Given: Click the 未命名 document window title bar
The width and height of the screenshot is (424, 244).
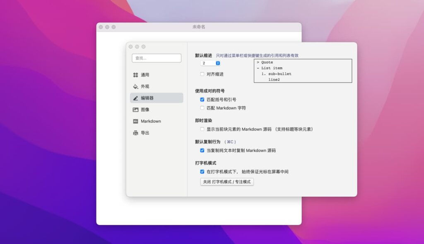Looking at the screenshot, I should coord(199,27).
